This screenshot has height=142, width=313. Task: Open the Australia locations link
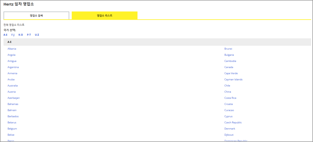(x=13, y=86)
